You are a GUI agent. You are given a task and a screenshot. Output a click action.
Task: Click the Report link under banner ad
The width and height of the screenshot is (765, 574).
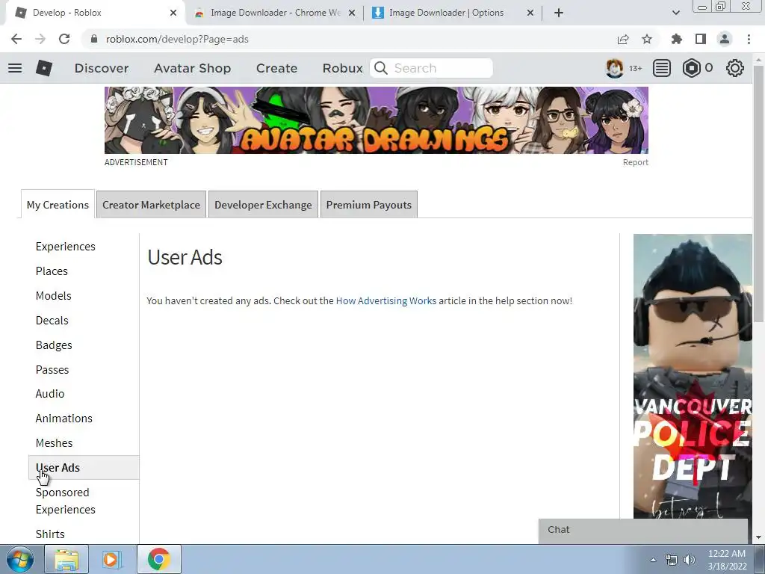pyautogui.click(x=635, y=162)
